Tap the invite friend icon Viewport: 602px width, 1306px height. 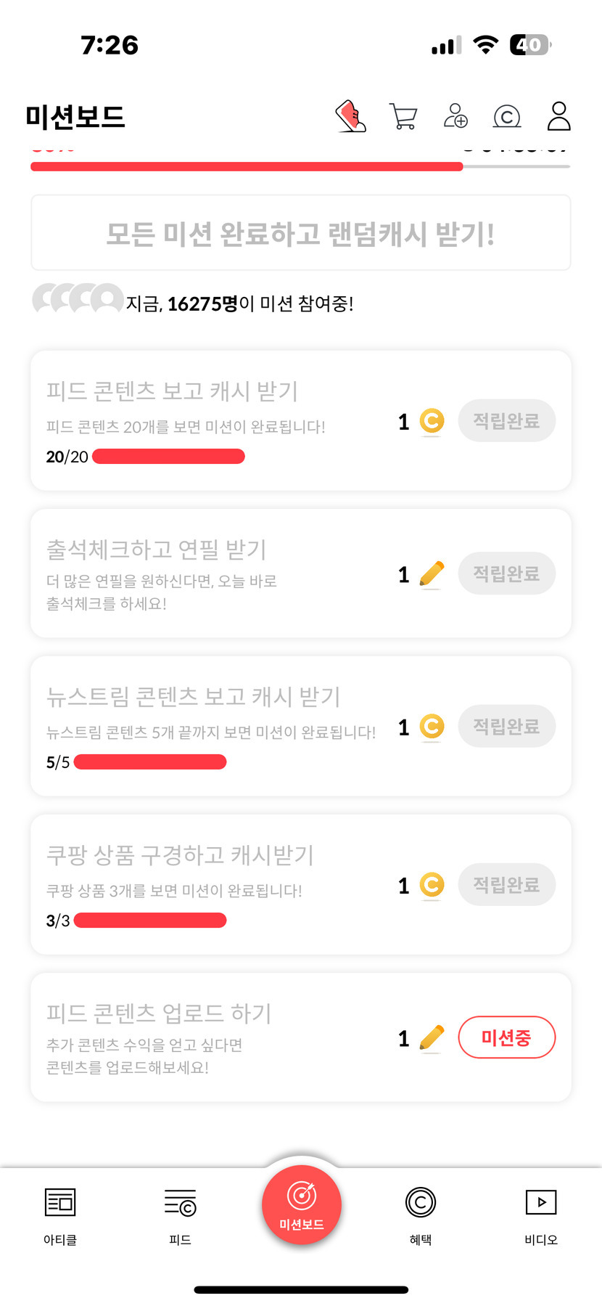[x=455, y=116]
